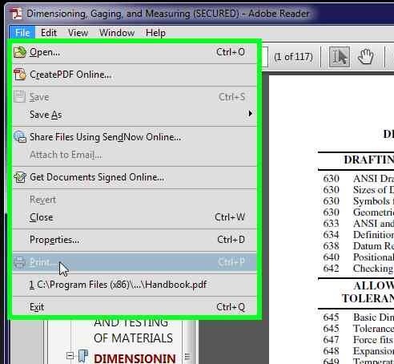394x364 pixels.
Task: Expand the Save As submenu arrow
Action: pos(250,114)
